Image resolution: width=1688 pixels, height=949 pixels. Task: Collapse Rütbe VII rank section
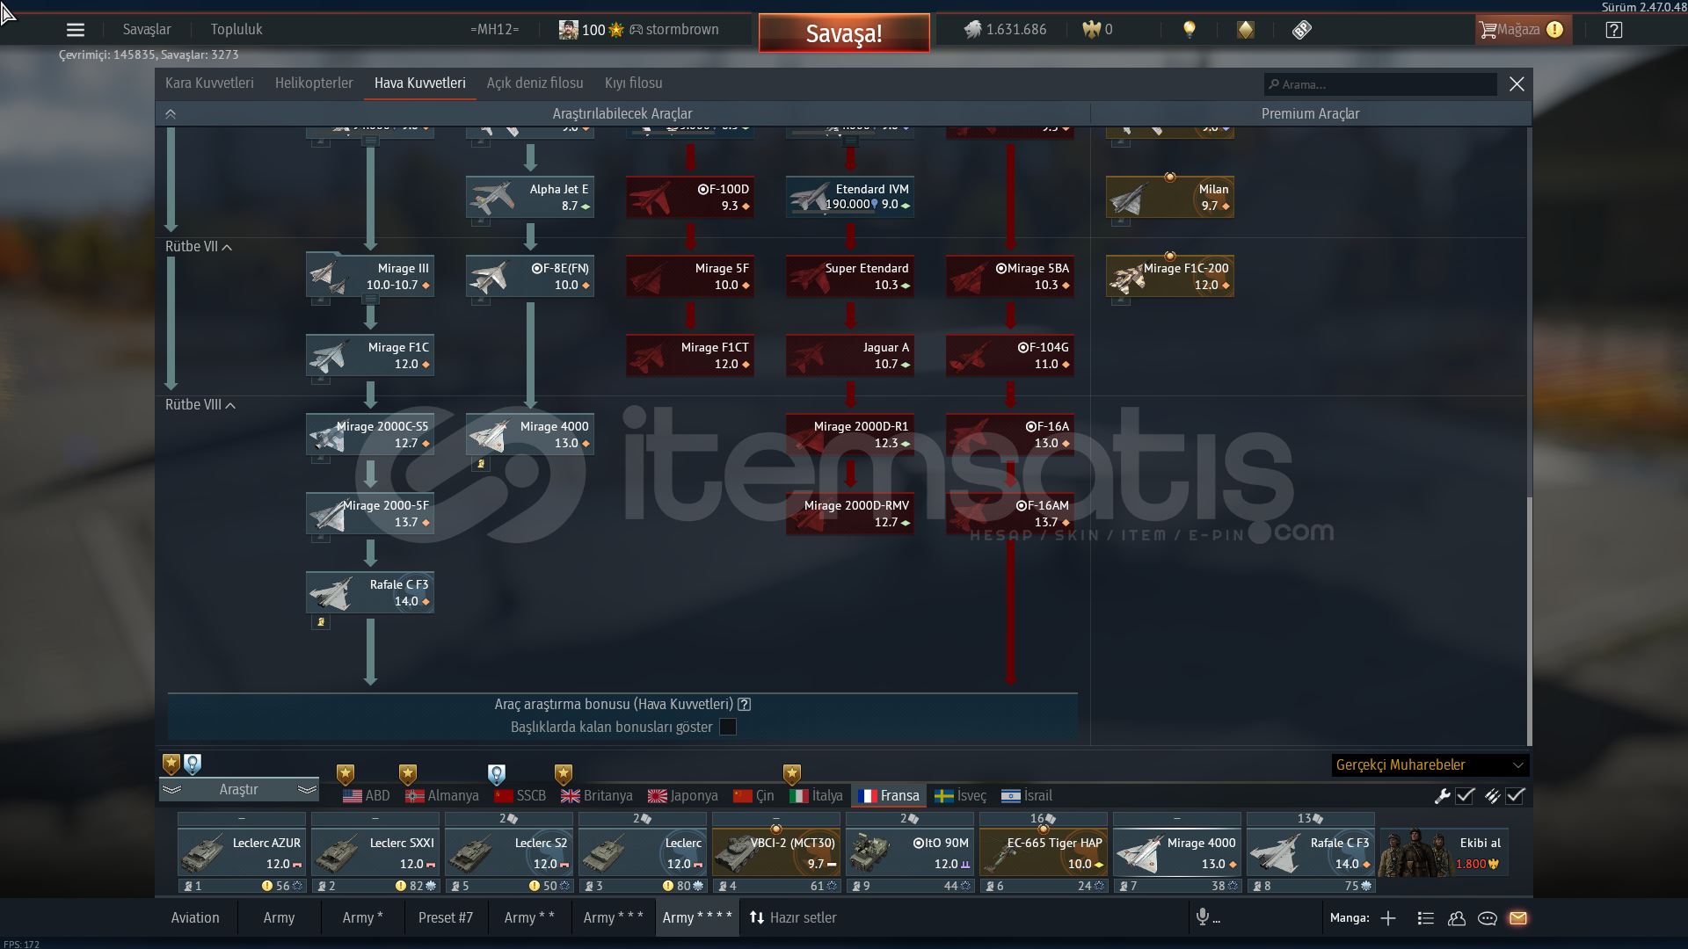[199, 247]
